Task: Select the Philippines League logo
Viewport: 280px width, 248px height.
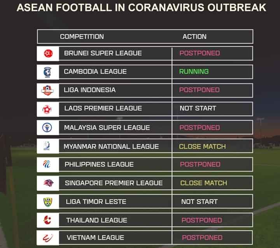Action: pos(47,165)
